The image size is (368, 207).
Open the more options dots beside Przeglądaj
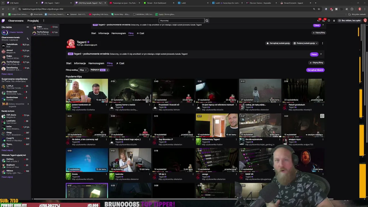point(44,21)
